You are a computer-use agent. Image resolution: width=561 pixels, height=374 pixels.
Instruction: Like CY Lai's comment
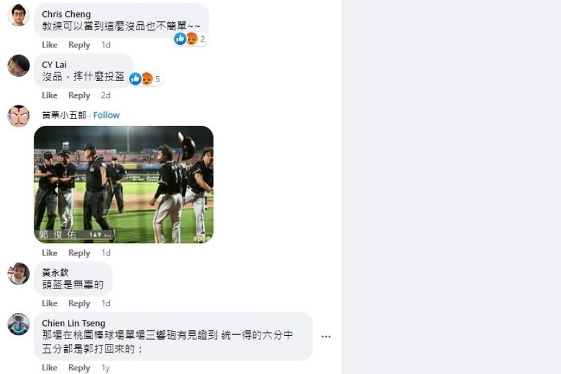point(49,95)
